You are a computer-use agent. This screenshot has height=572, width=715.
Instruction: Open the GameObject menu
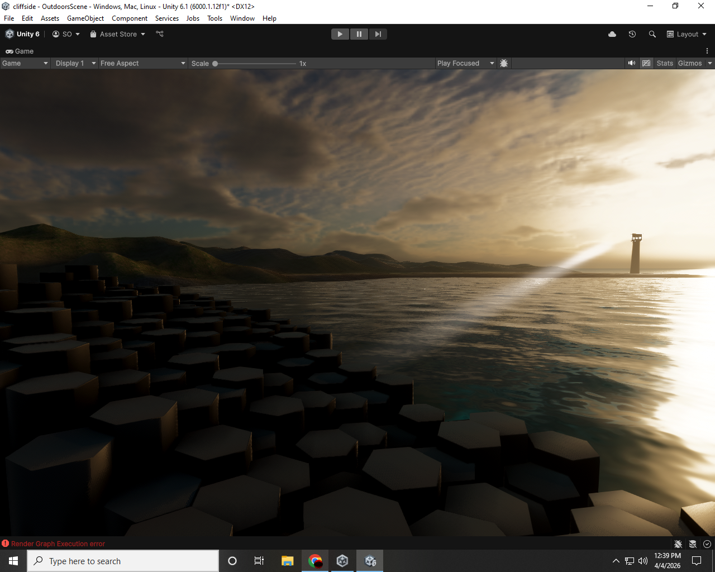tap(85, 18)
